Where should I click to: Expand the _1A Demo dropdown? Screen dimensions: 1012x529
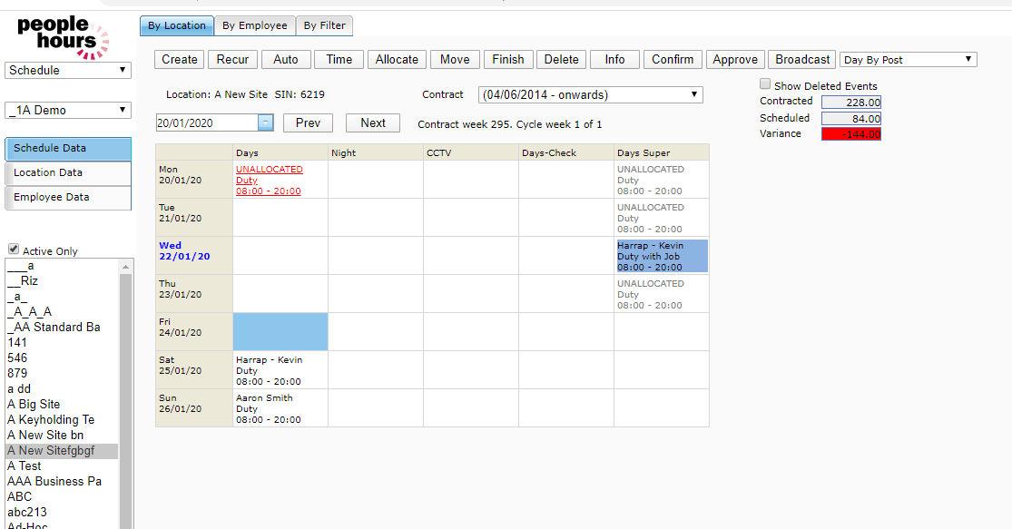click(x=68, y=110)
